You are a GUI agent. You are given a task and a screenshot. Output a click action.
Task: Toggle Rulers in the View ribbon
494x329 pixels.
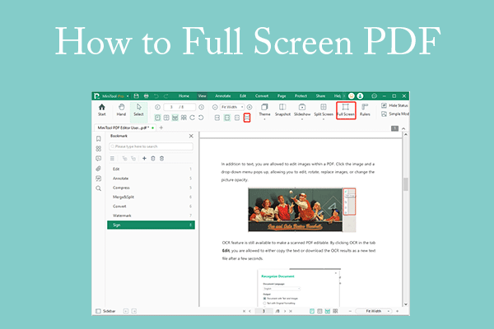pos(365,110)
